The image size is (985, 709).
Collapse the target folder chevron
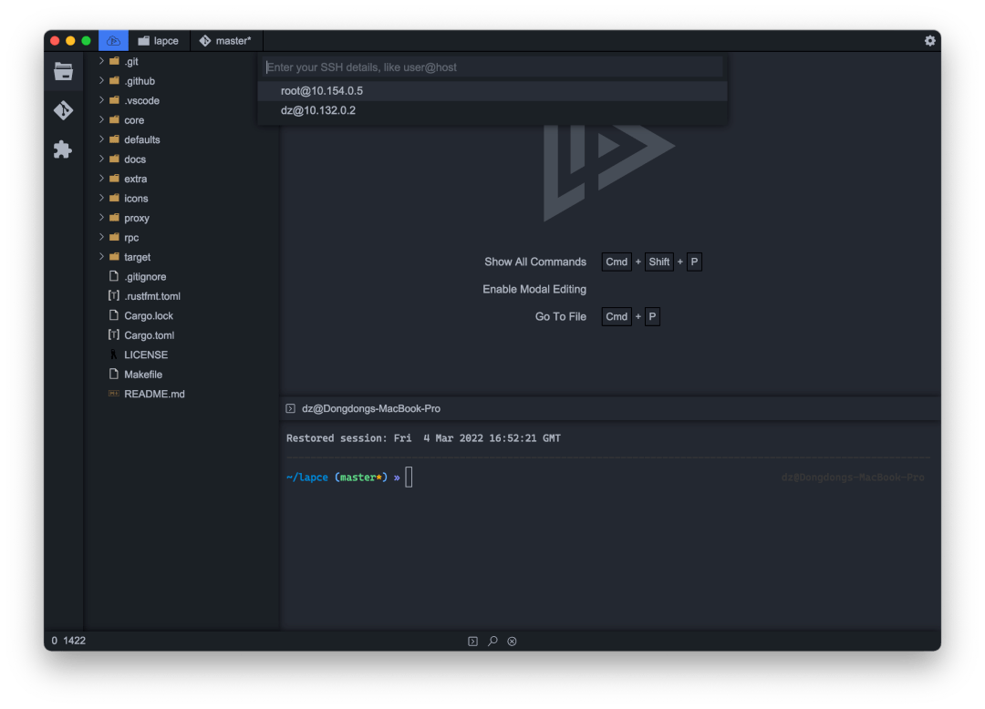point(102,256)
